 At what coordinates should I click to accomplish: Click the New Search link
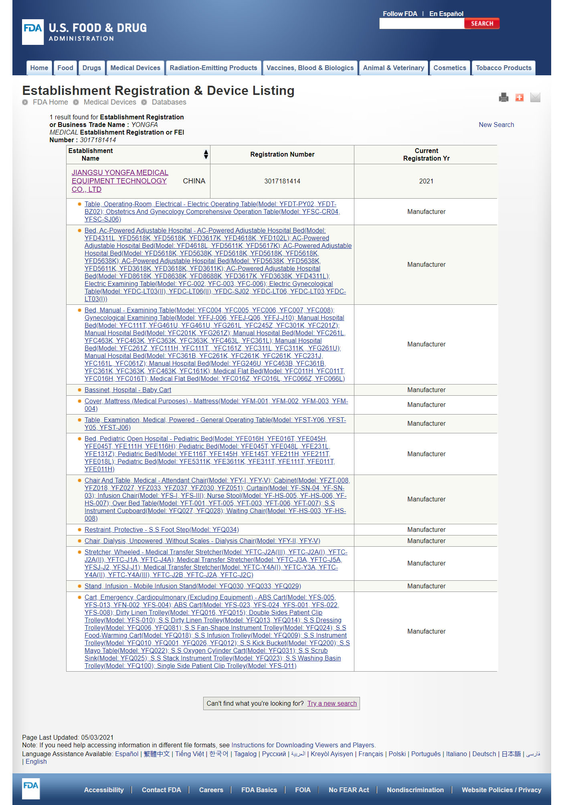click(496, 125)
